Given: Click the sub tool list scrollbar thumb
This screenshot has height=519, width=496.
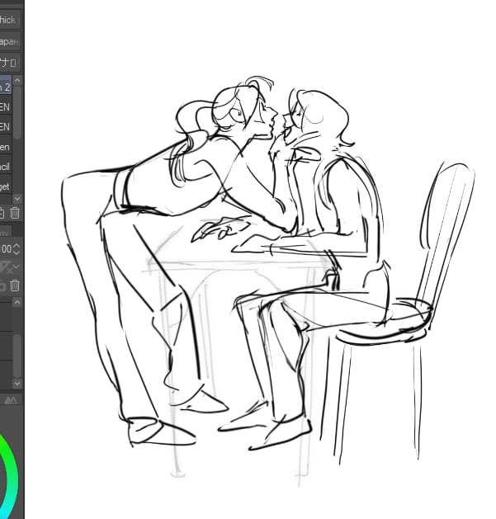Looking at the screenshot, I should tap(17, 112).
